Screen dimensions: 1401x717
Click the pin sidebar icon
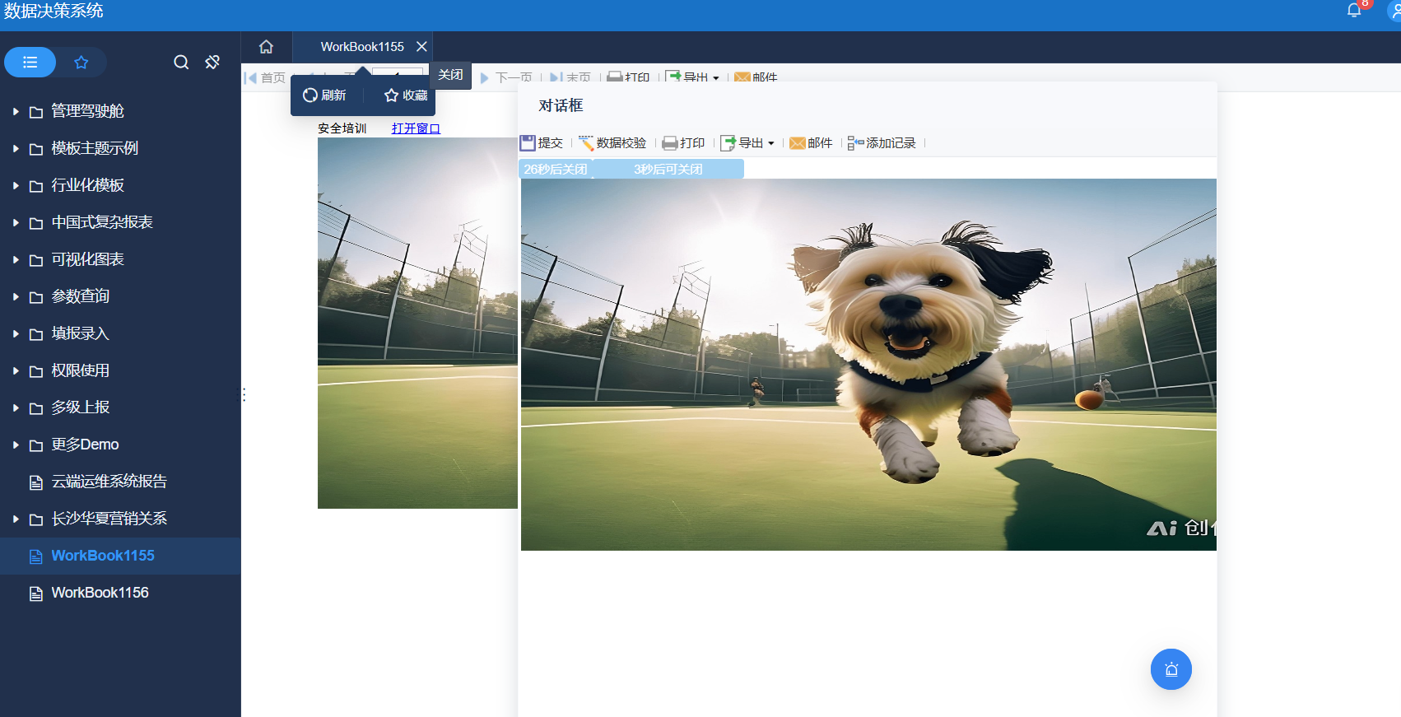point(212,63)
